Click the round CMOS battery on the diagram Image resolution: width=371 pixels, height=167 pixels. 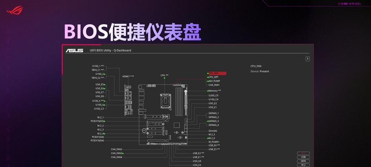(144, 130)
